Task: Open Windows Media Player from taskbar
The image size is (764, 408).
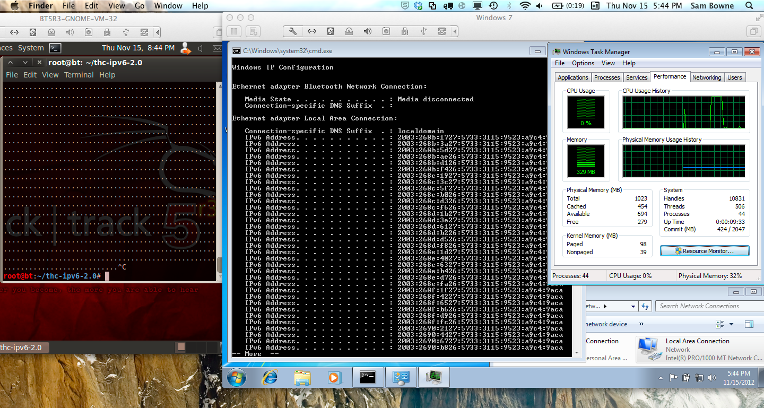Action: [x=334, y=378]
